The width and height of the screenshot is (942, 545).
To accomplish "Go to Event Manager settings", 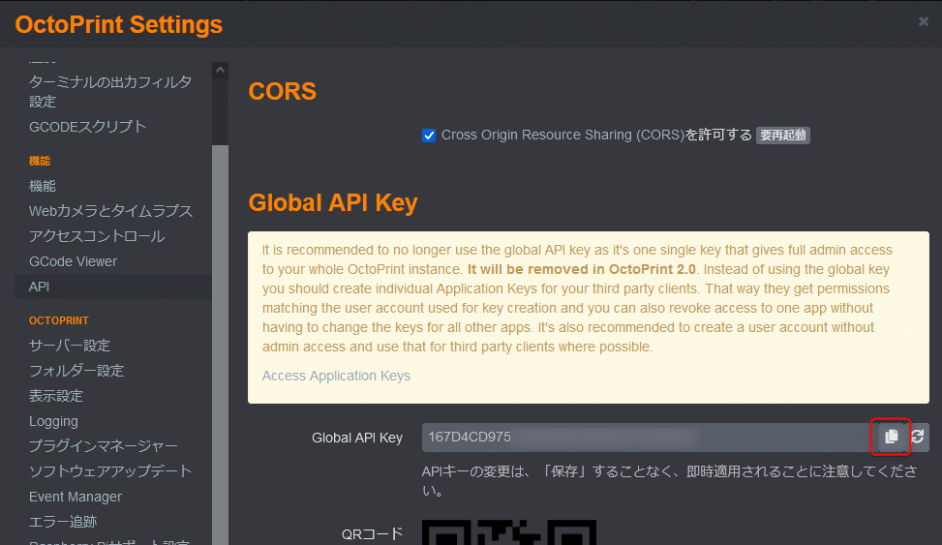I will click(x=76, y=497).
